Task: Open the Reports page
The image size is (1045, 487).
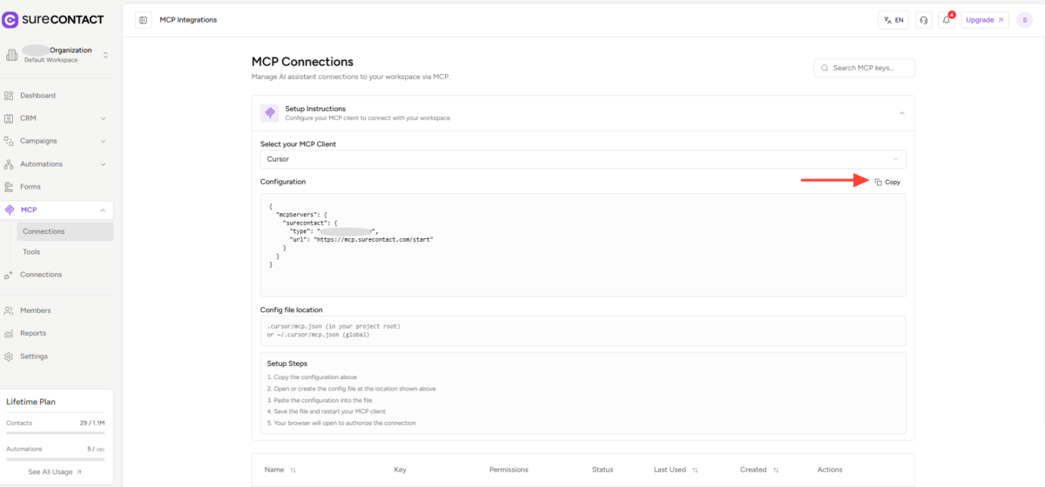Action: coord(33,333)
